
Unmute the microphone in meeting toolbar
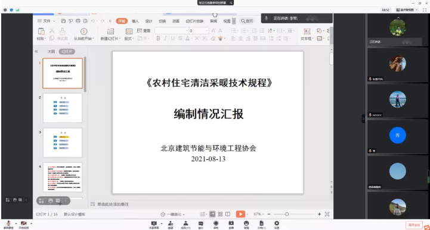8,223
